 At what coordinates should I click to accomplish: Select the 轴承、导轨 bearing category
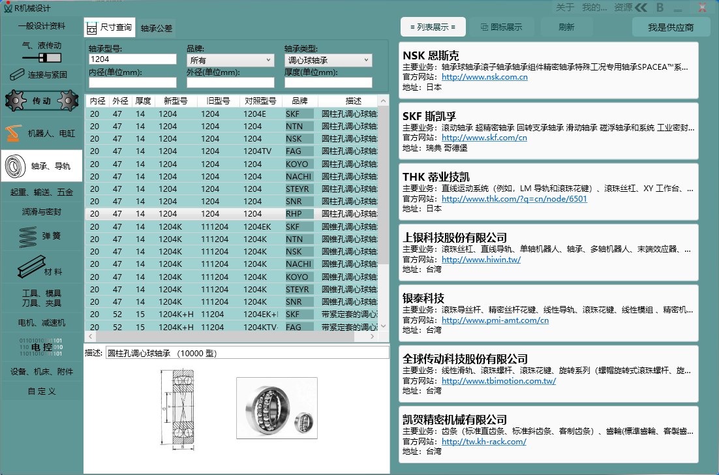click(x=42, y=166)
